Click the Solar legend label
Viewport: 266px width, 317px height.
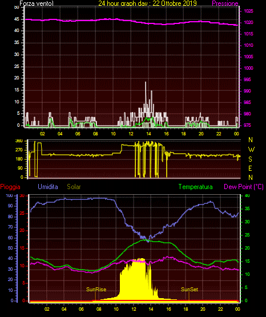point(74,187)
